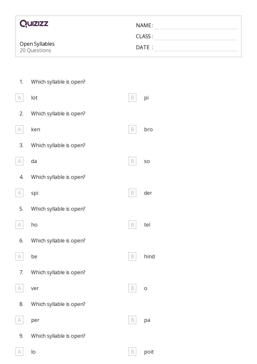Screen dimensions: 257x364
Task: Click the DATE input line
Action: point(196,48)
